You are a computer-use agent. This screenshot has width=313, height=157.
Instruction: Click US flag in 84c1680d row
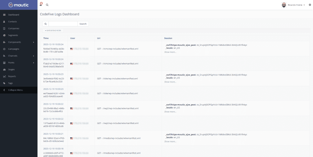point(72,138)
